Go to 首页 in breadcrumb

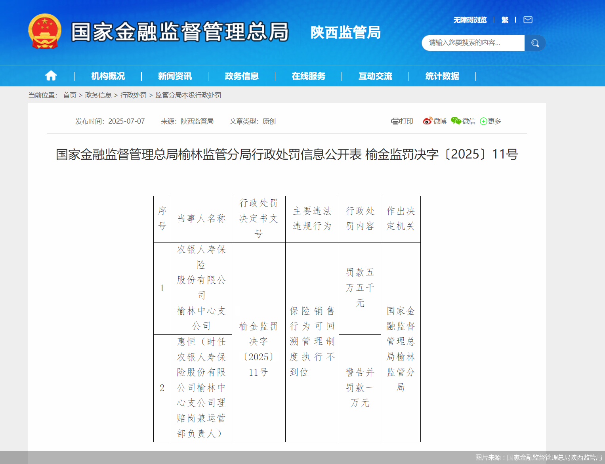(x=70, y=95)
